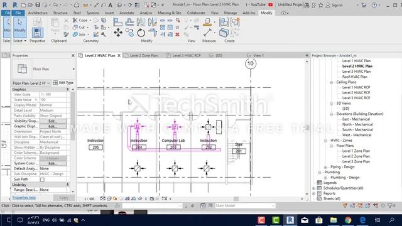Open the Collaborate ribbon tab
This screenshot has height=226, width=402.
(196, 13)
